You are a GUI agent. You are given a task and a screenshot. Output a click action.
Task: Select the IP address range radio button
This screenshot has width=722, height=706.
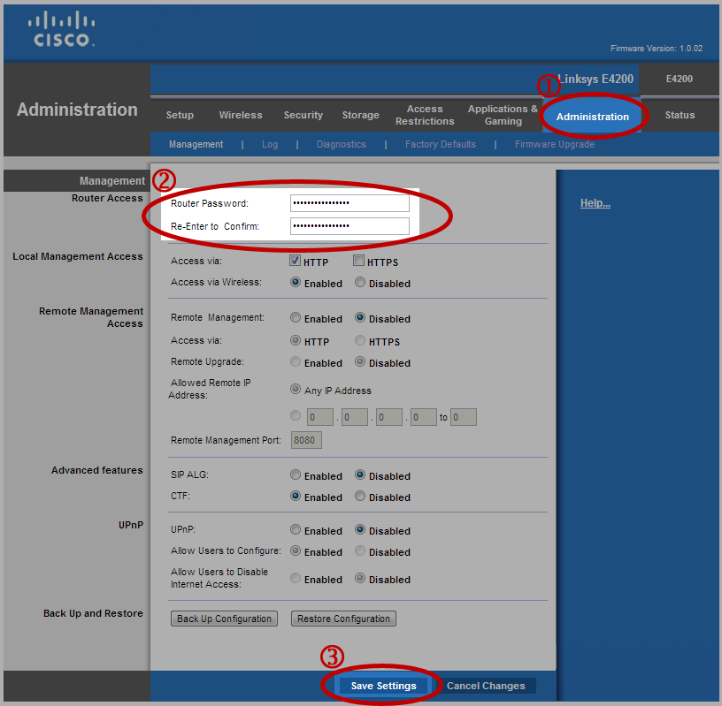[x=296, y=416]
